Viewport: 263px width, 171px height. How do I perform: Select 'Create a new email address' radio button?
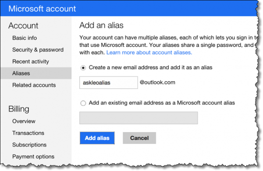(83, 68)
